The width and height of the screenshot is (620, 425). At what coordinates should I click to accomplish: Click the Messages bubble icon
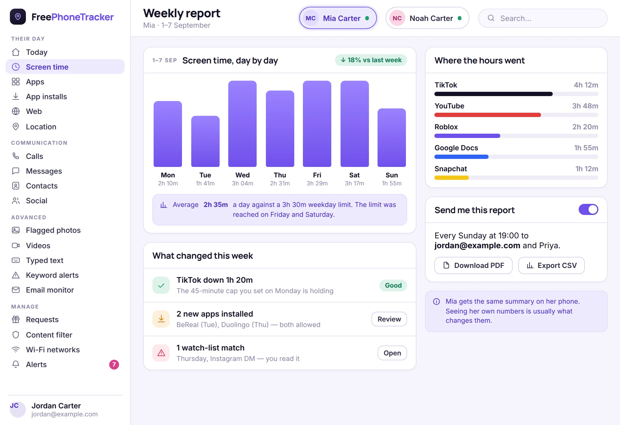click(x=16, y=171)
